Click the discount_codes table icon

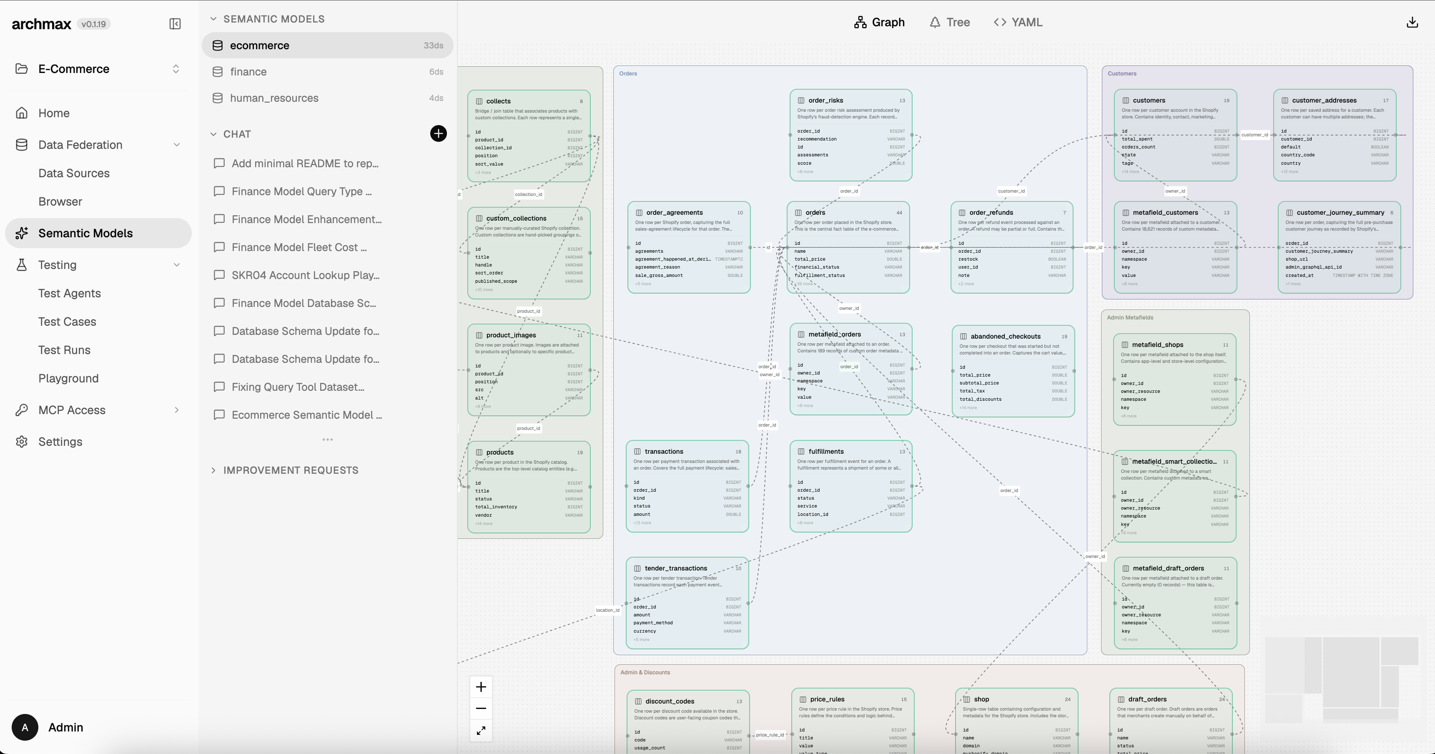pyautogui.click(x=638, y=701)
